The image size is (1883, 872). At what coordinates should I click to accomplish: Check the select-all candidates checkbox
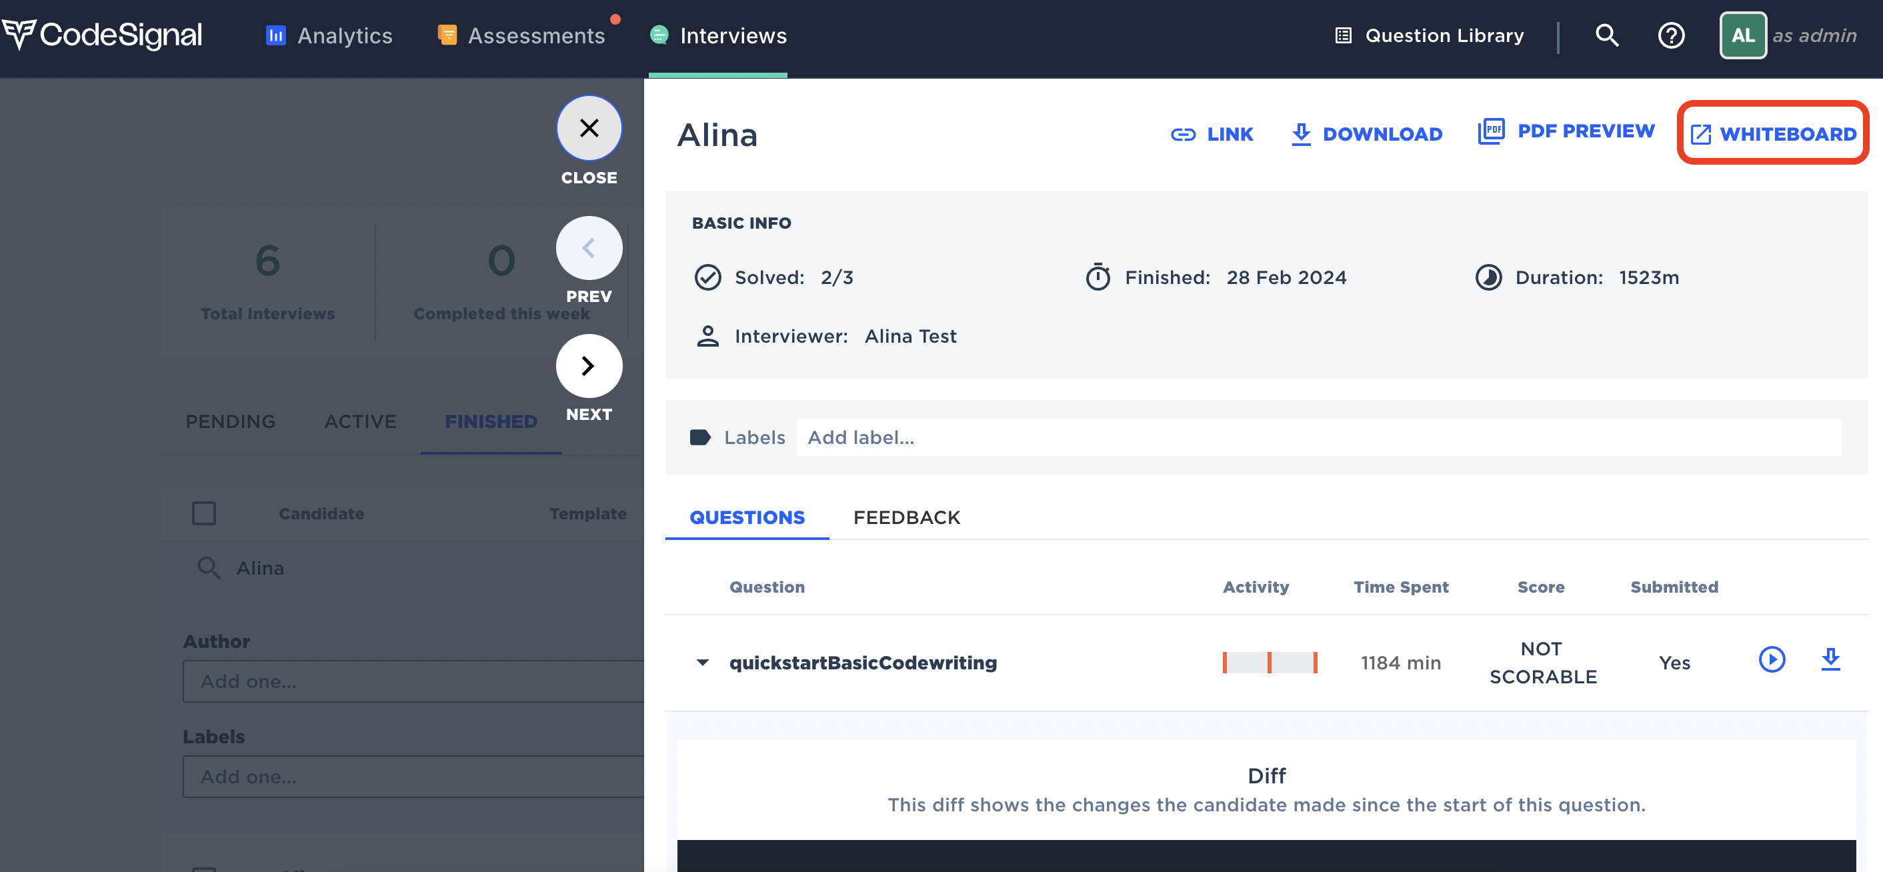204,513
